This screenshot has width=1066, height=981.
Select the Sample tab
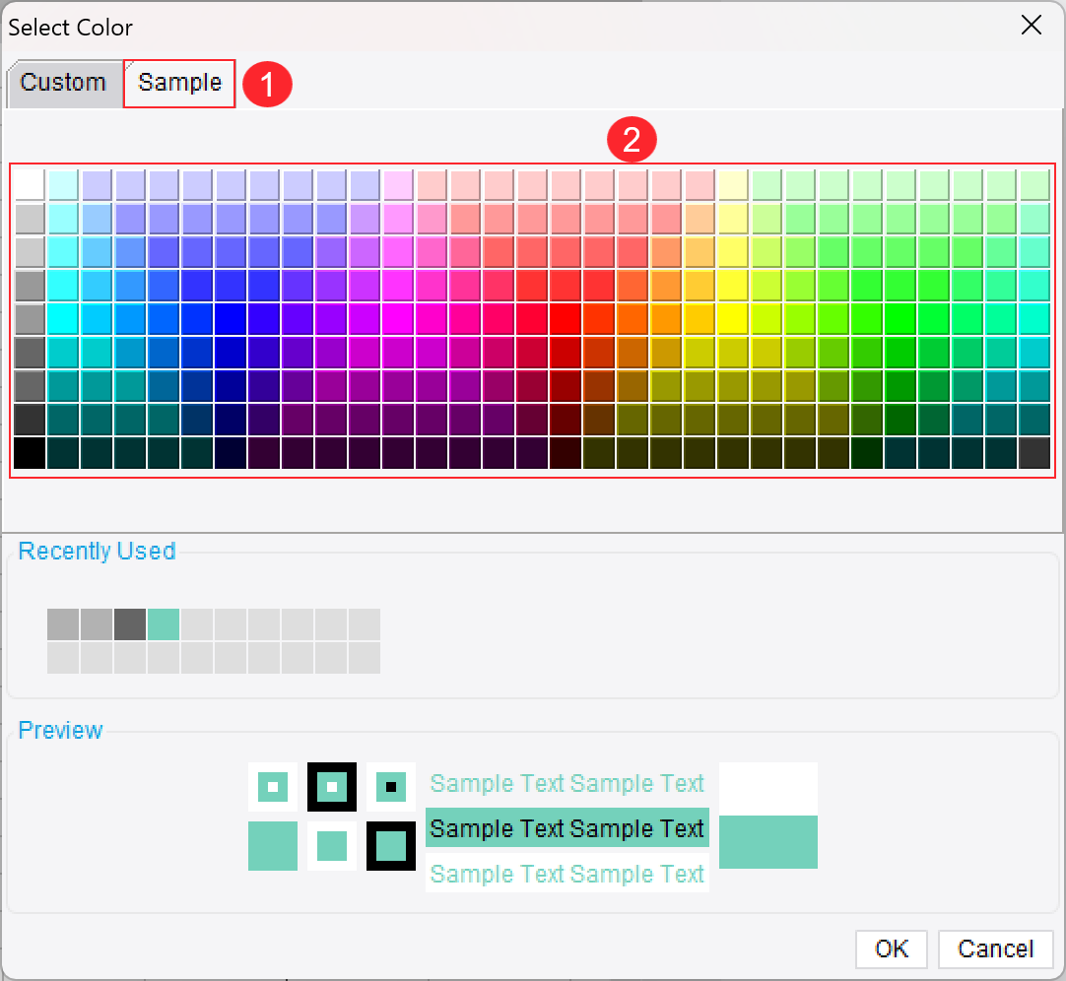(179, 83)
